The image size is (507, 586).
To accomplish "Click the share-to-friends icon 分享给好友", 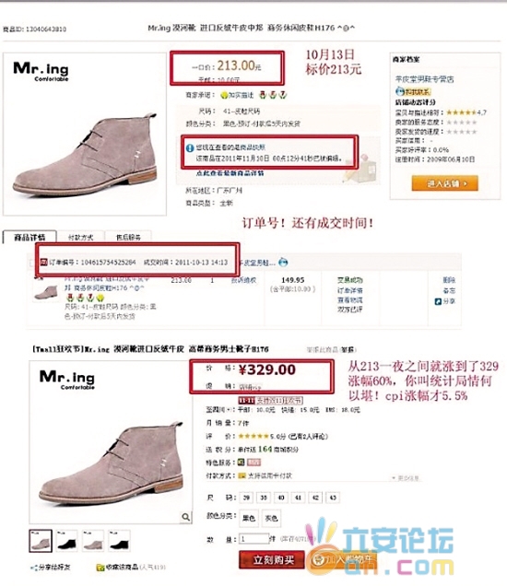I will [34, 568].
